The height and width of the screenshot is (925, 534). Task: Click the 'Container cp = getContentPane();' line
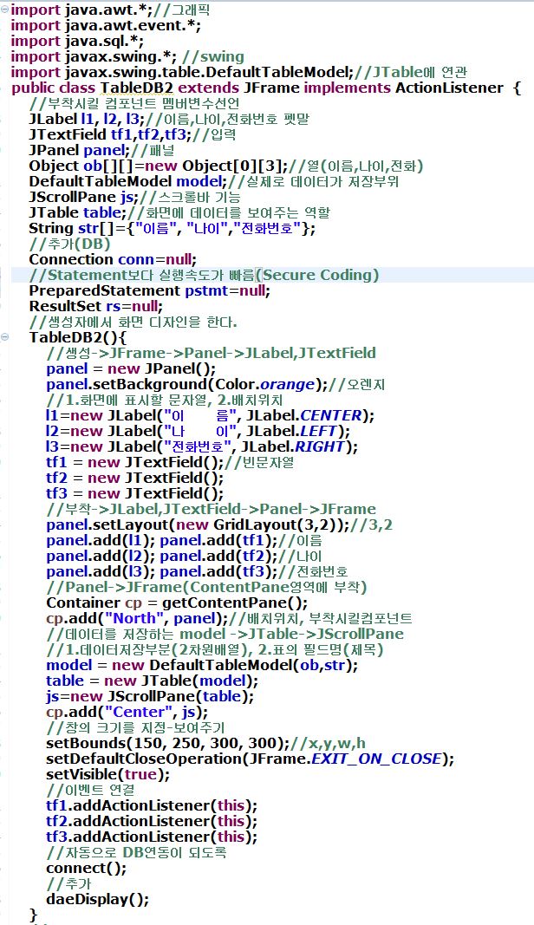click(177, 603)
